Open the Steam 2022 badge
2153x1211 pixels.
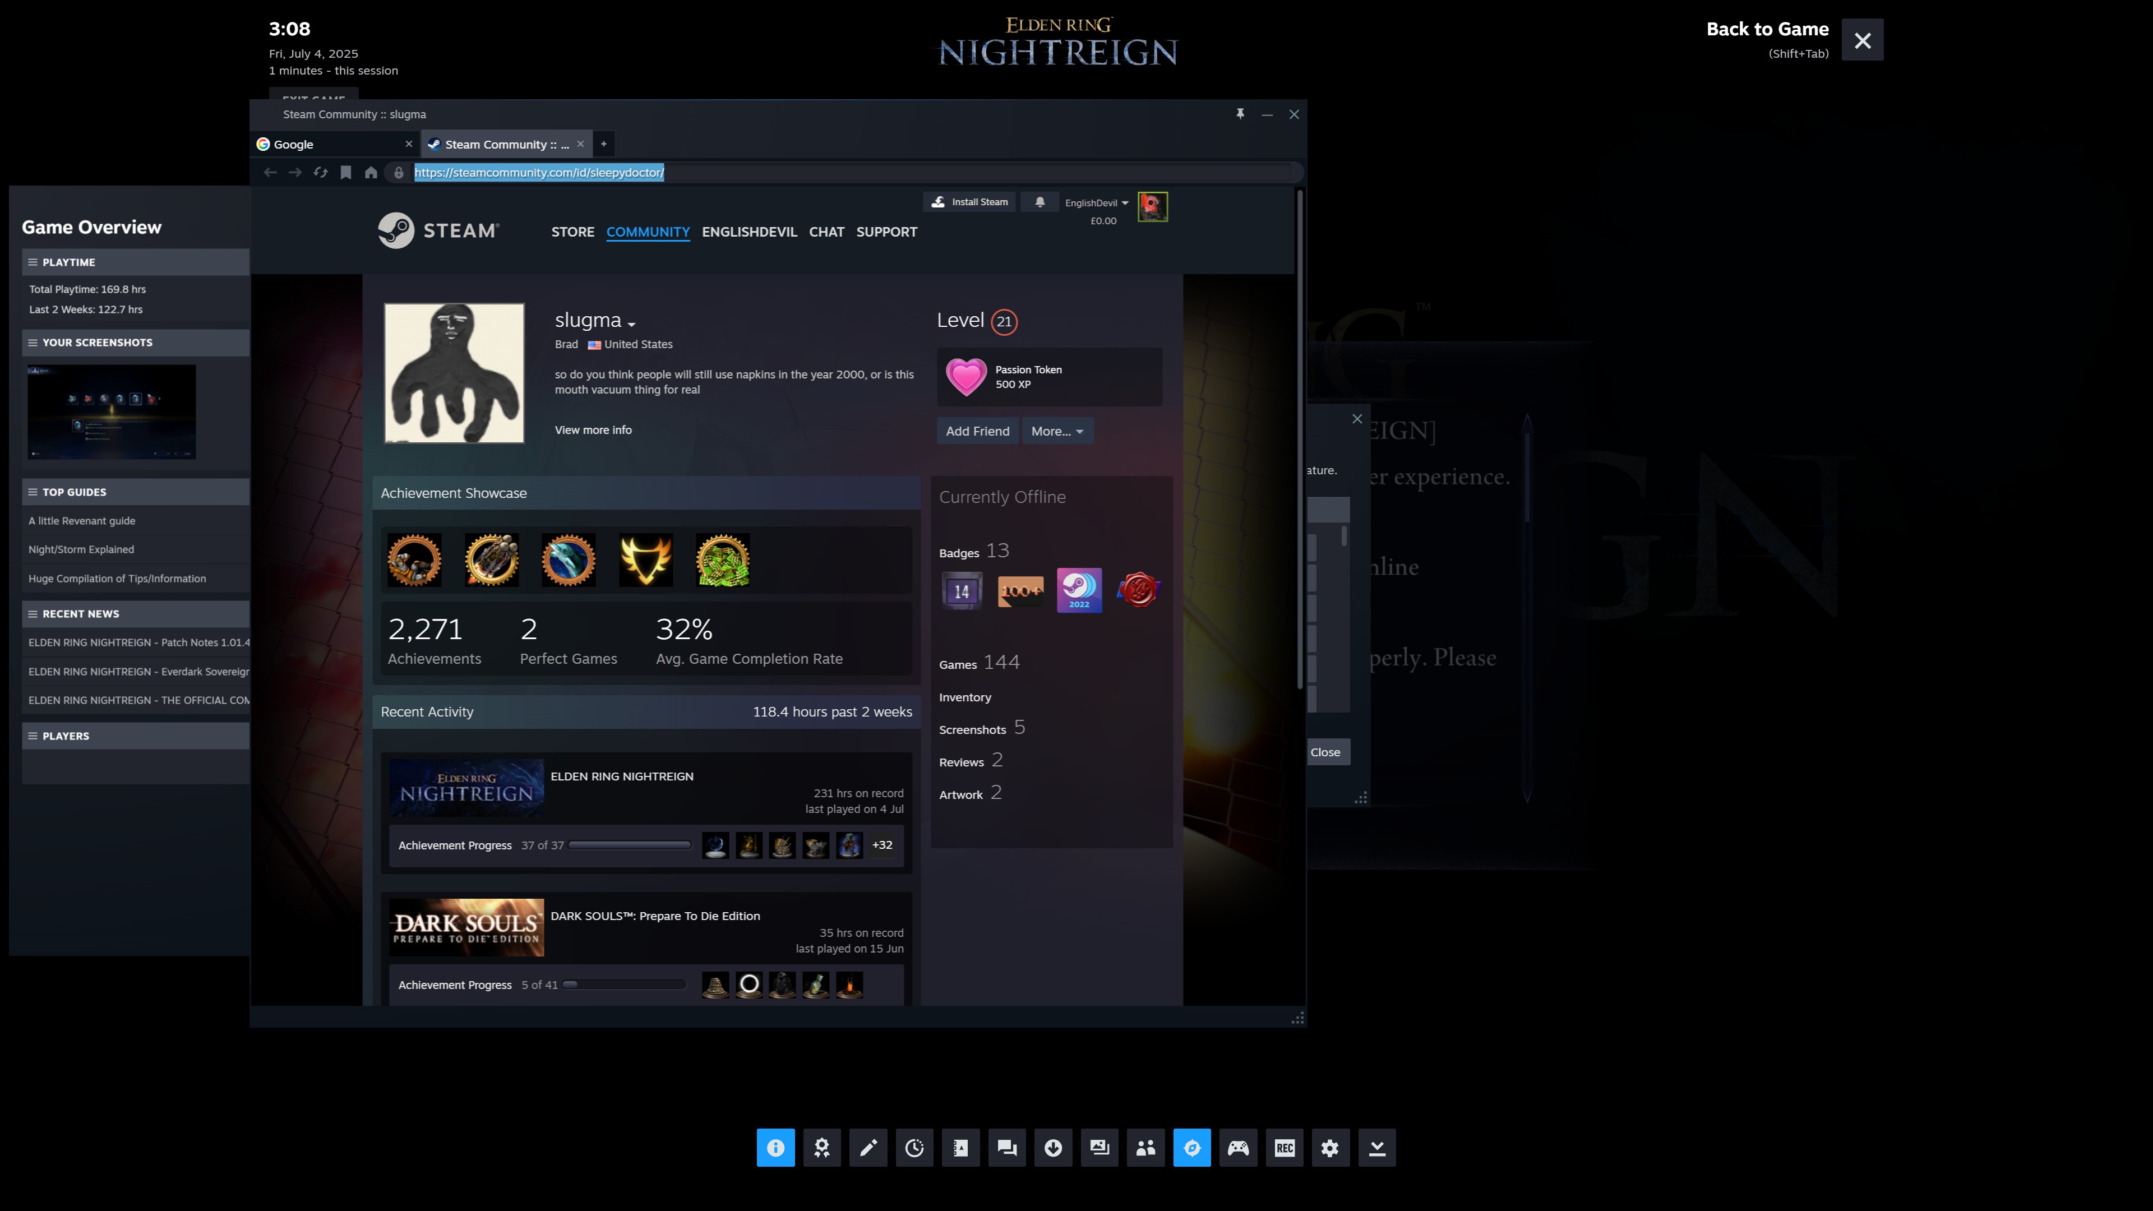1079,591
